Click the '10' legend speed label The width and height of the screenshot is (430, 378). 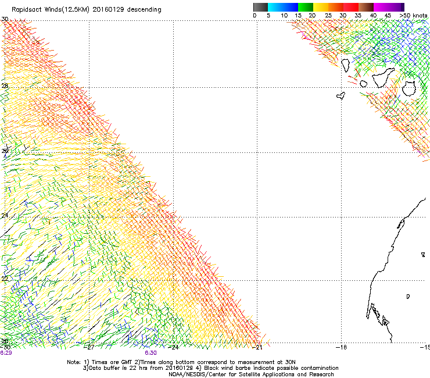pyautogui.click(x=284, y=15)
